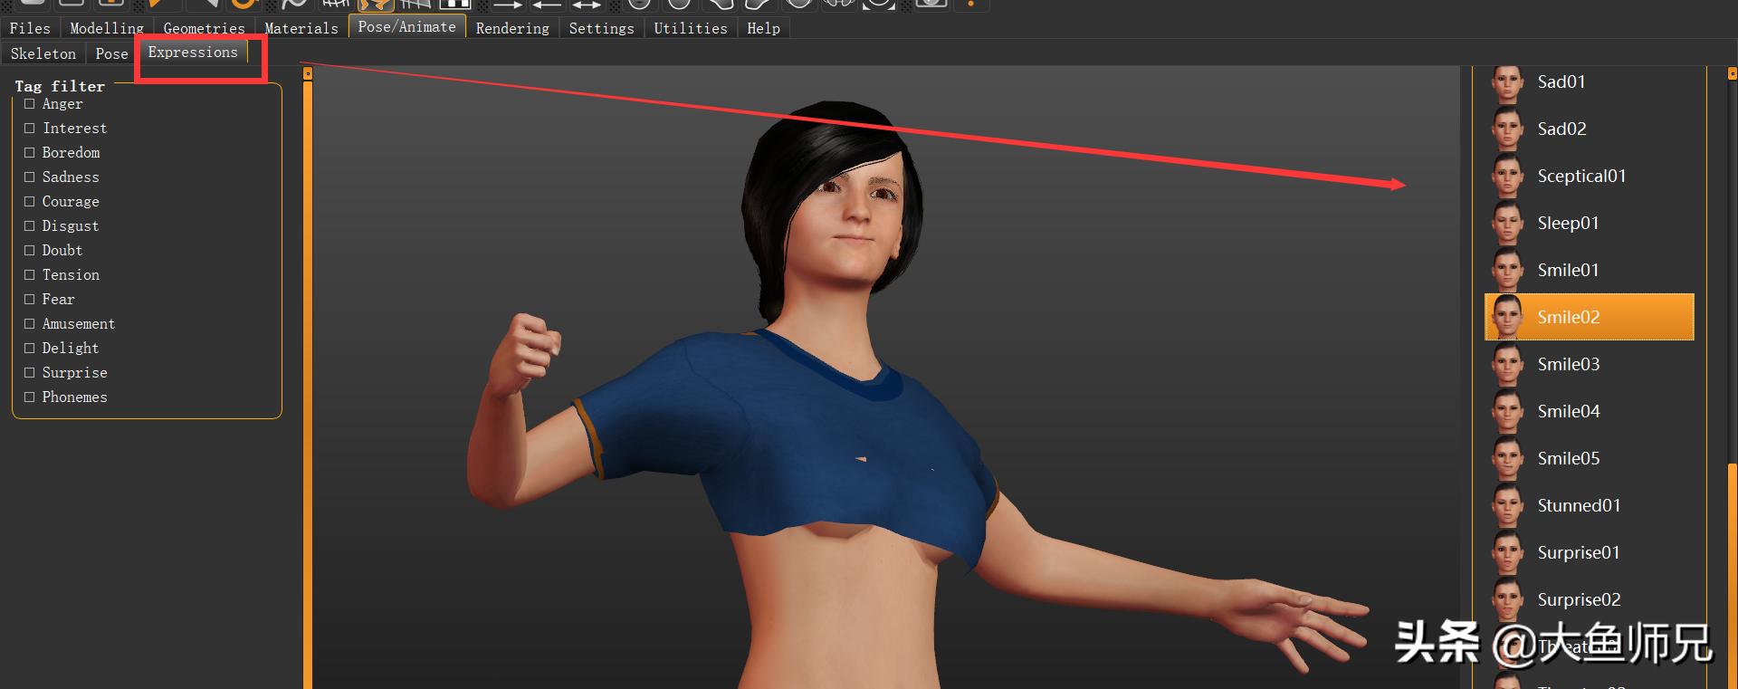Apply the Sleep01 expression
The height and width of the screenshot is (689, 1738).
tap(1590, 224)
